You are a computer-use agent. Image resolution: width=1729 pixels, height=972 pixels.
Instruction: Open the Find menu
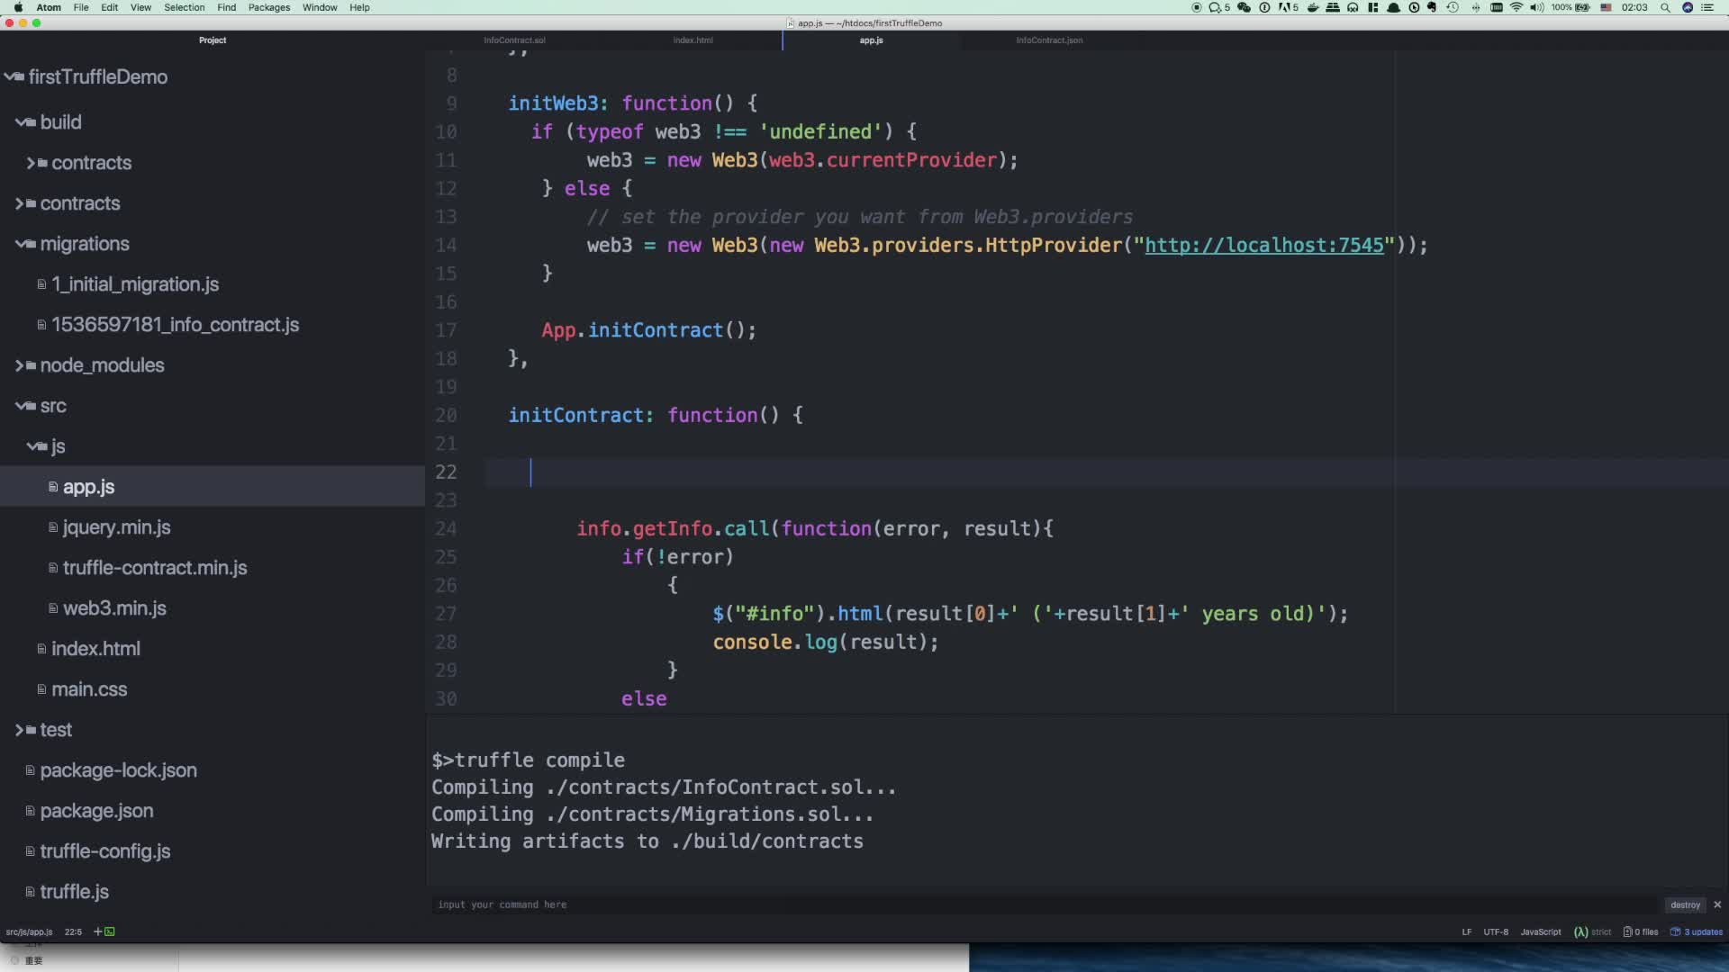point(227,7)
